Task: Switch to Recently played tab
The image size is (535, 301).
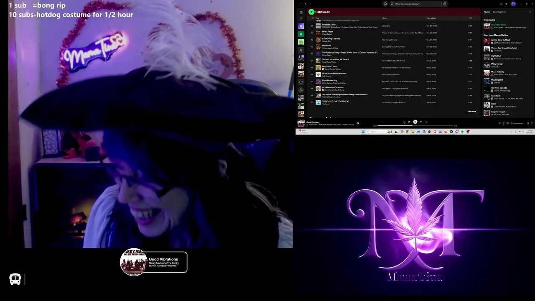Action: (x=499, y=12)
